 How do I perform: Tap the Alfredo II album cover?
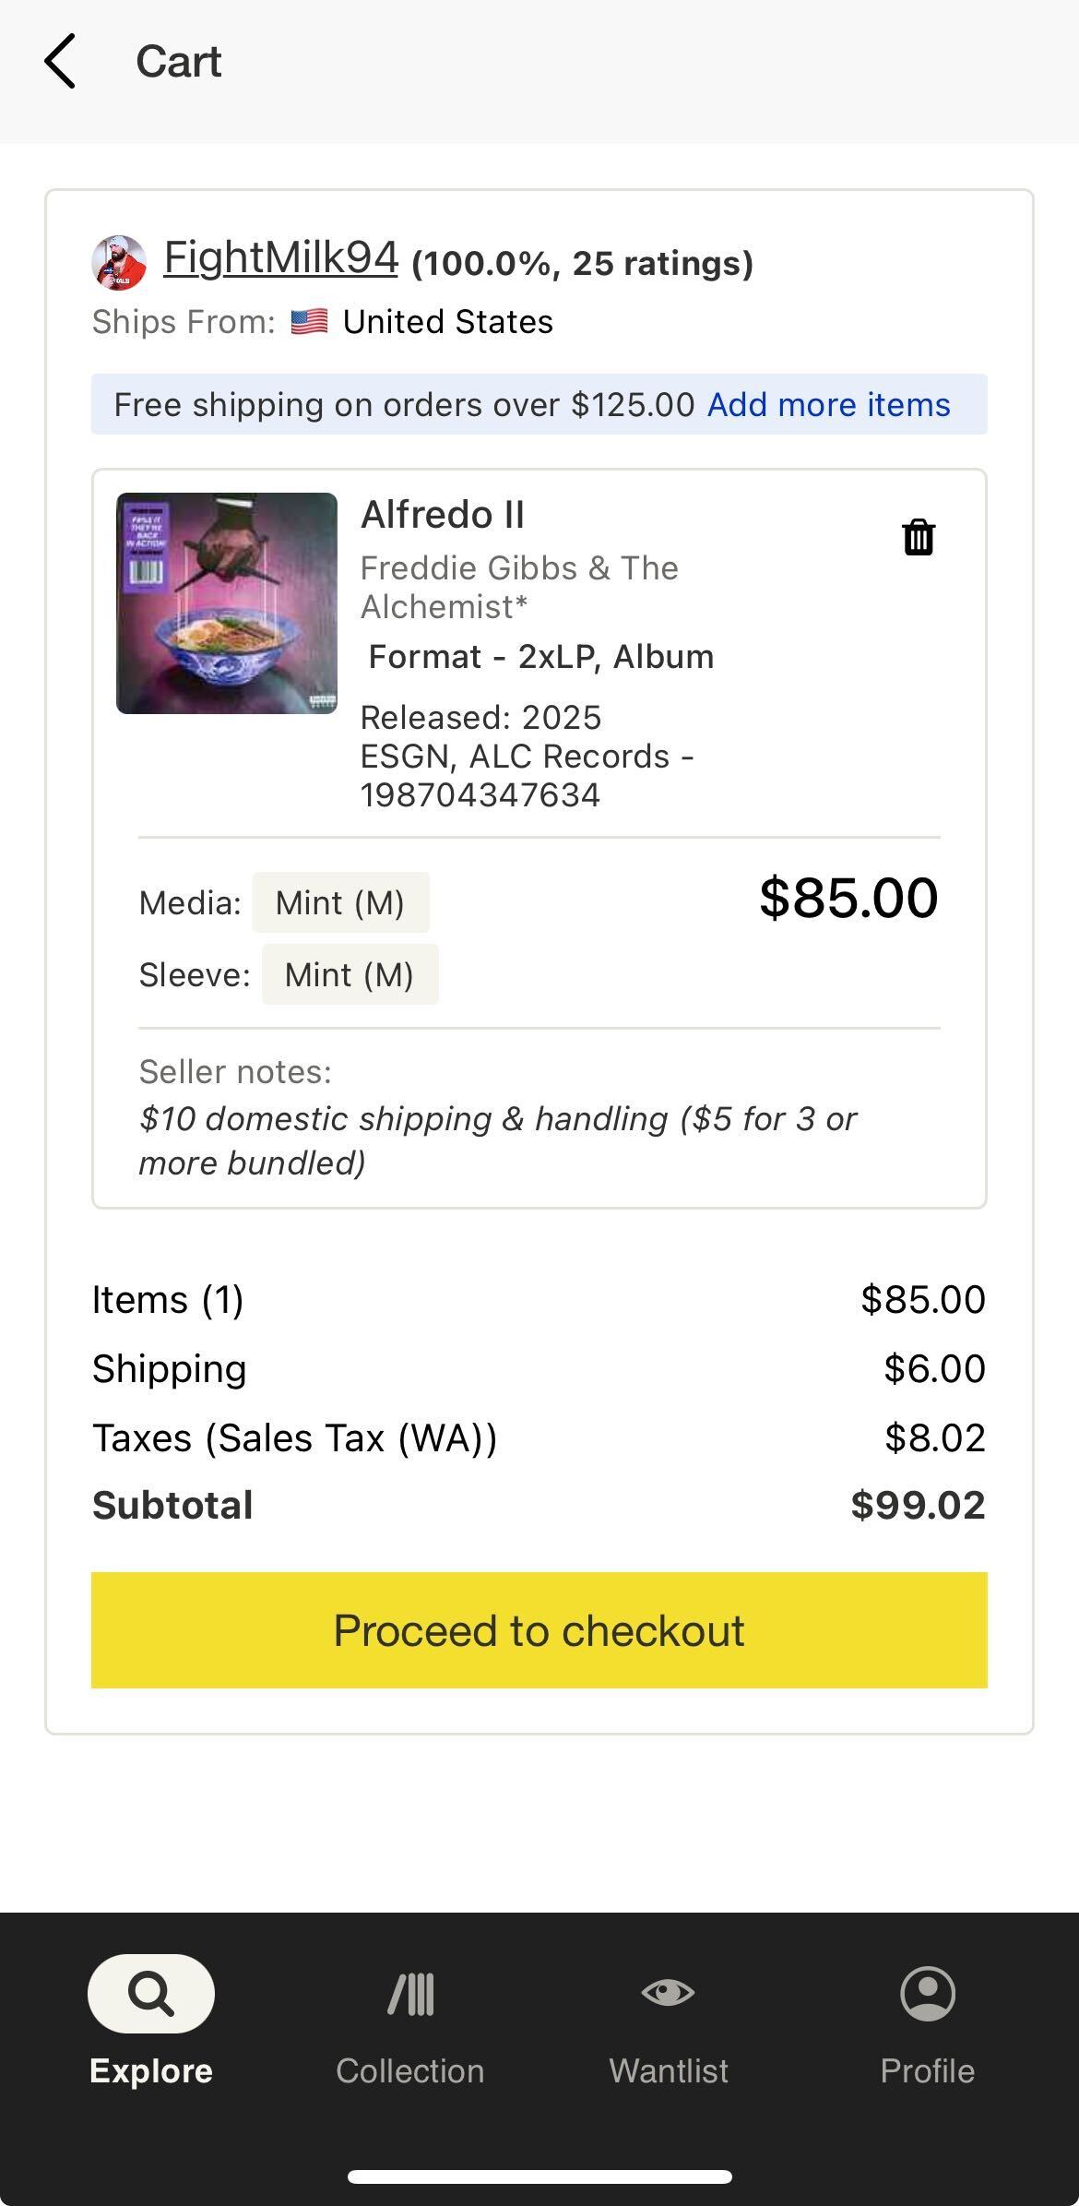227,603
